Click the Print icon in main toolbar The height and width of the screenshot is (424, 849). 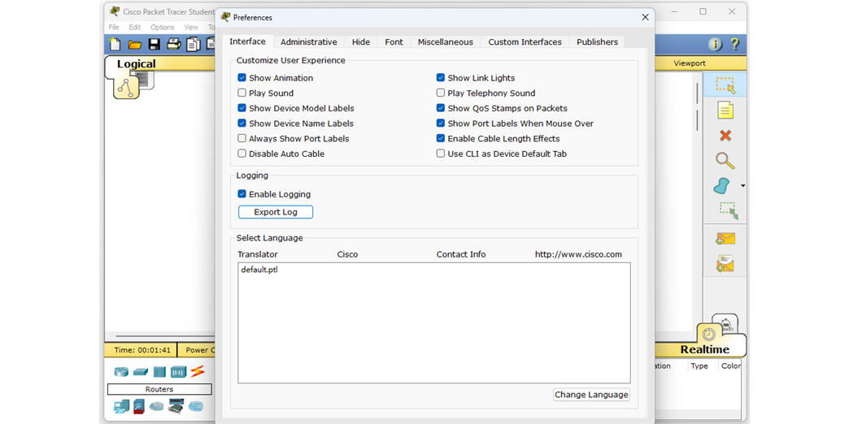point(173,45)
